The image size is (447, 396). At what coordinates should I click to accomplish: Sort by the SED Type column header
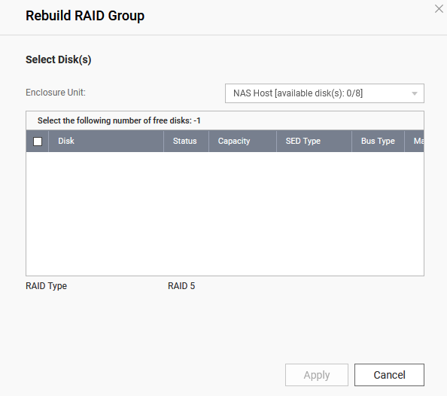point(314,141)
